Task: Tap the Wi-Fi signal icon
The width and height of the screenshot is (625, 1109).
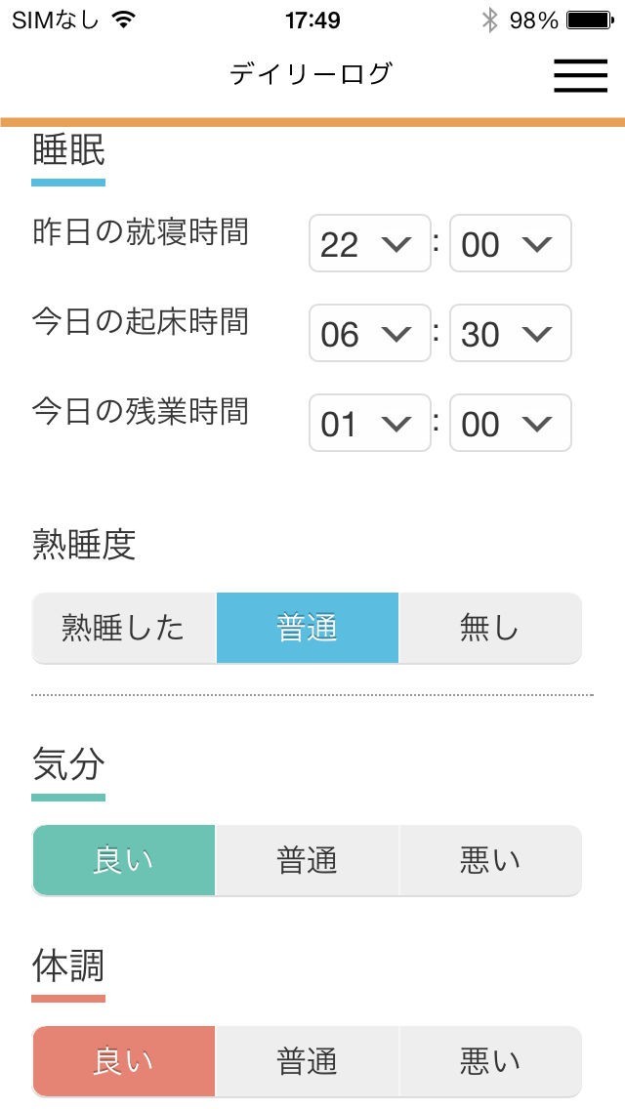Action: [x=123, y=20]
